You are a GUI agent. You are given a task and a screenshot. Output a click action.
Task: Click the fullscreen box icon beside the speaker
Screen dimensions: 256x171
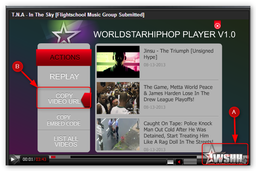170,162
